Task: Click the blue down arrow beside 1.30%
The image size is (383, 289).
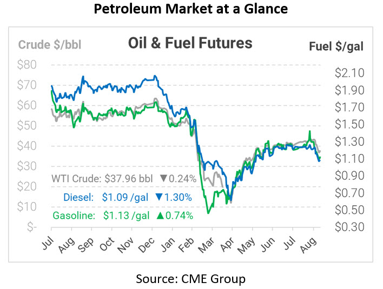Action: [x=159, y=197]
